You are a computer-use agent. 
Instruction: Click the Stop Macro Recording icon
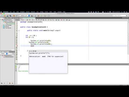64,20
